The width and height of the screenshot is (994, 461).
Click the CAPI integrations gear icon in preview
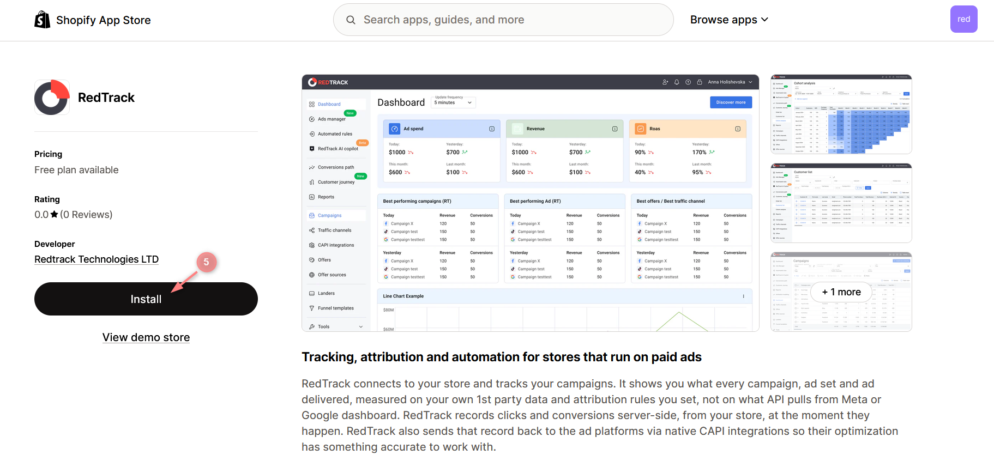click(x=312, y=245)
